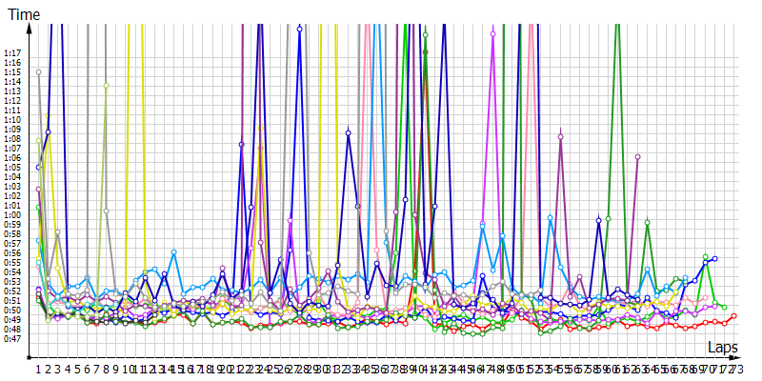Pick the 0:55 tick label on Time axis
Screen dimensions: 762x381
tap(12, 262)
